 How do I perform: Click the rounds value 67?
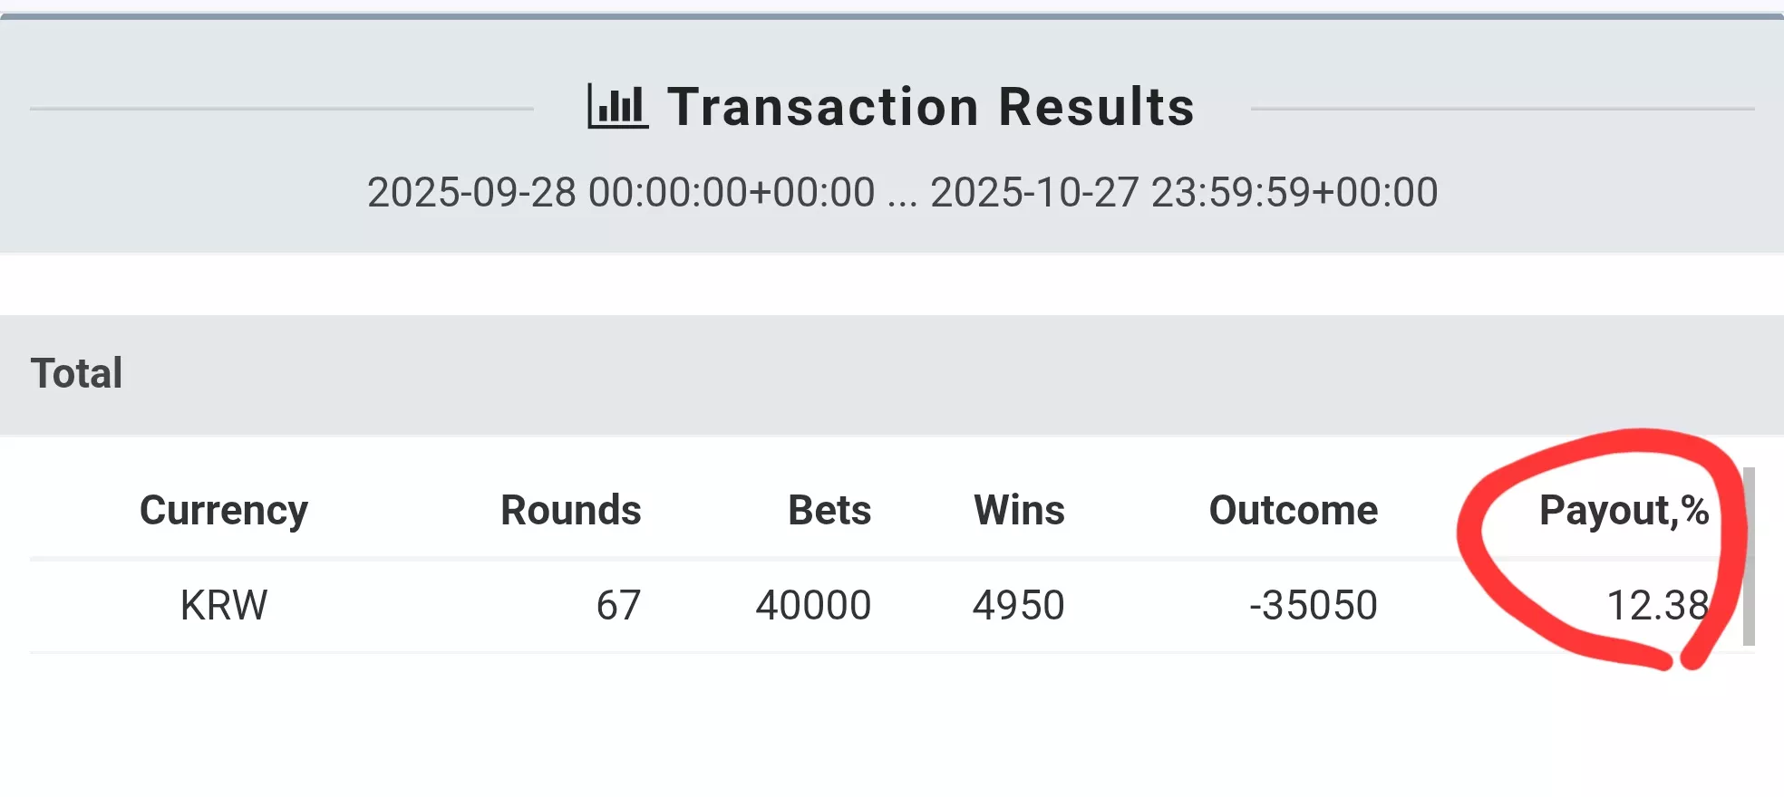pyautogui.click(x=619, y=605)
